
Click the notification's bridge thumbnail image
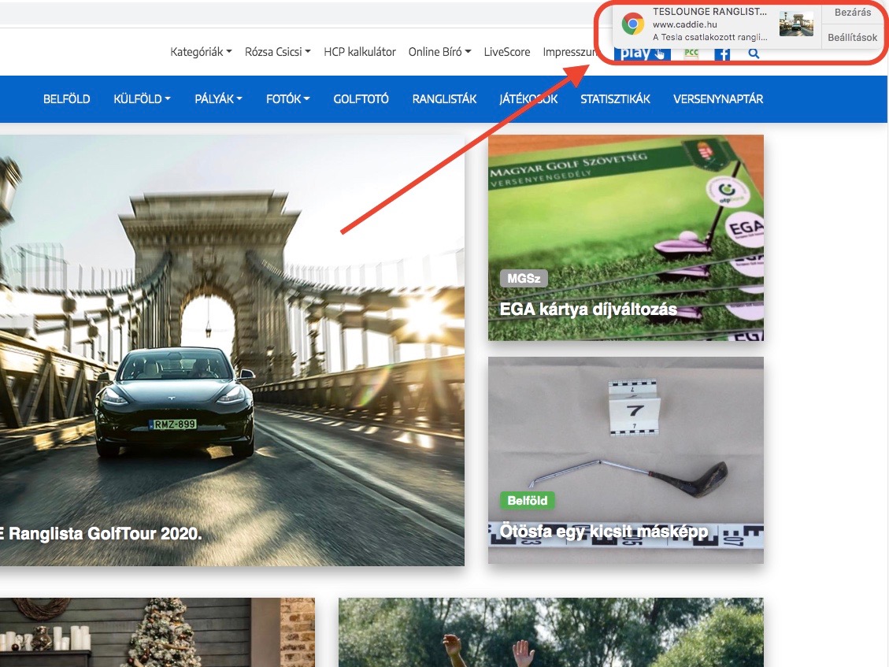796,24
